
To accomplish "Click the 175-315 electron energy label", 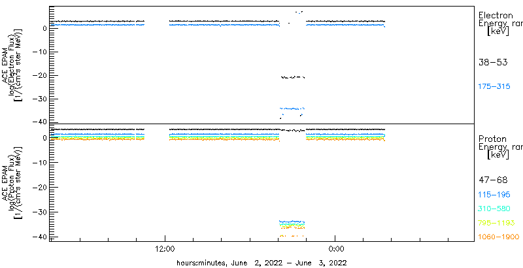I will point(494,87).
